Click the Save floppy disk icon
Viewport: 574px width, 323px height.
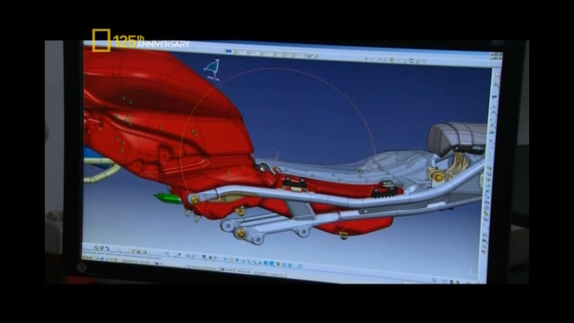click(x=138, y=251)
